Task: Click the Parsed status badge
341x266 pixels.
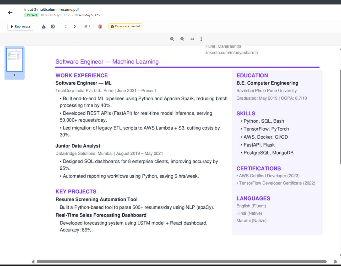Action: coord(32,15)
